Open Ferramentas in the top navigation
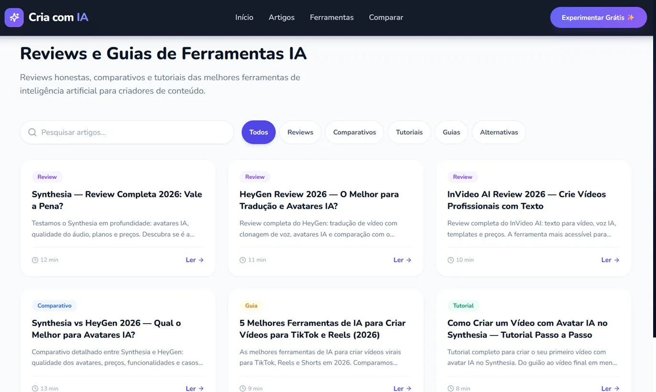 tap(332, 18)
